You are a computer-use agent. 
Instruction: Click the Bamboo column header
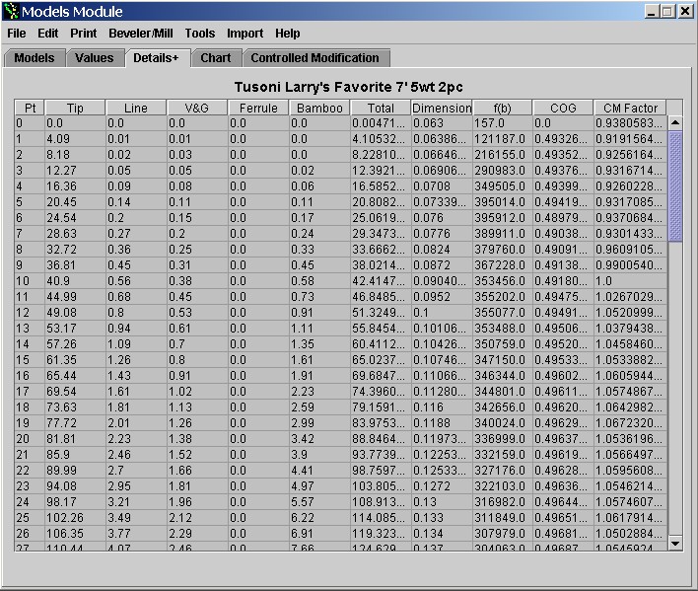(x=319, y=108)
